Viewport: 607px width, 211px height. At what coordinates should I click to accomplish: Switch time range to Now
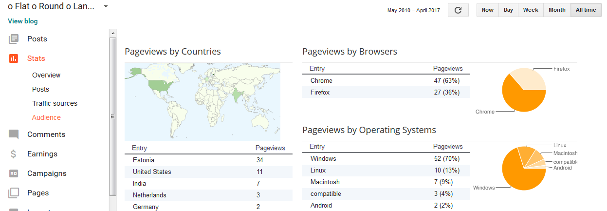(488, 10)
